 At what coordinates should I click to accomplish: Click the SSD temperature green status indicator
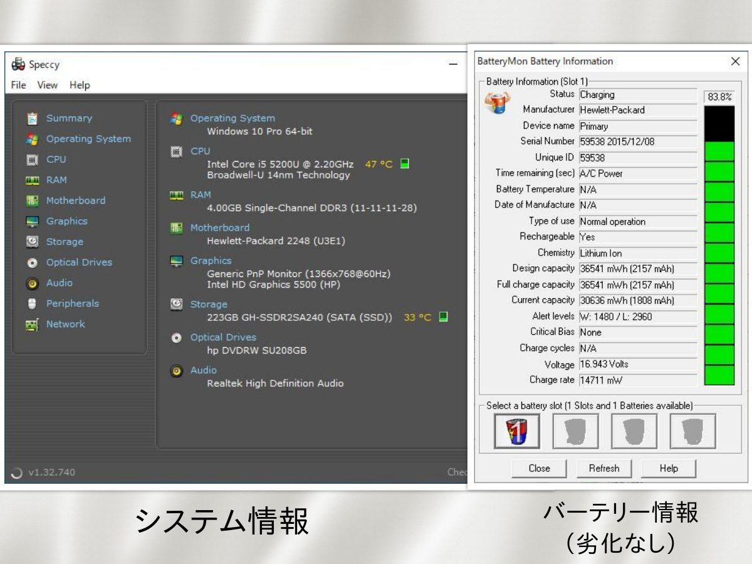point(443,317)
